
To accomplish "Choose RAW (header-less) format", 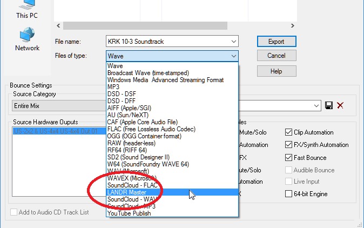I will coord(172,143).
